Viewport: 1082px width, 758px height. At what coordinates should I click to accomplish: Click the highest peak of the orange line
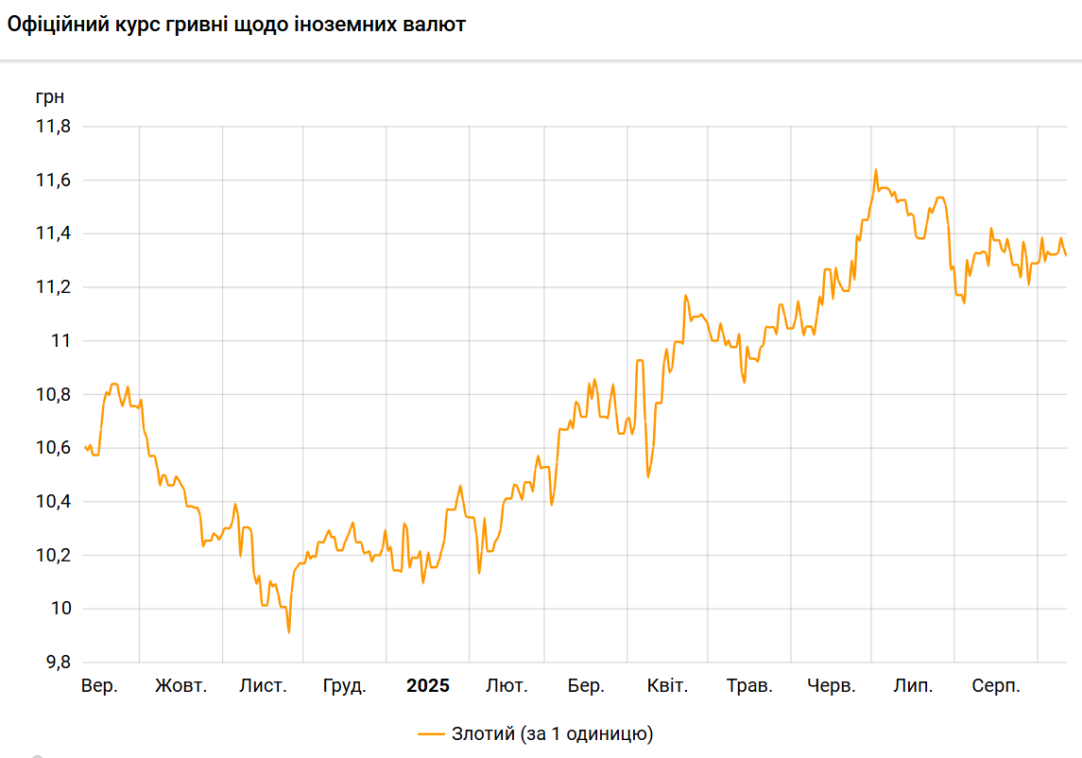click(876, 170)
